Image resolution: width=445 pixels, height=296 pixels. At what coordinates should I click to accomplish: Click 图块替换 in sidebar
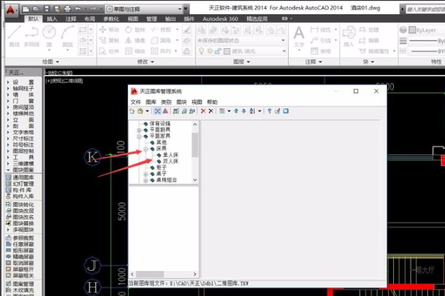coord(20,223)
